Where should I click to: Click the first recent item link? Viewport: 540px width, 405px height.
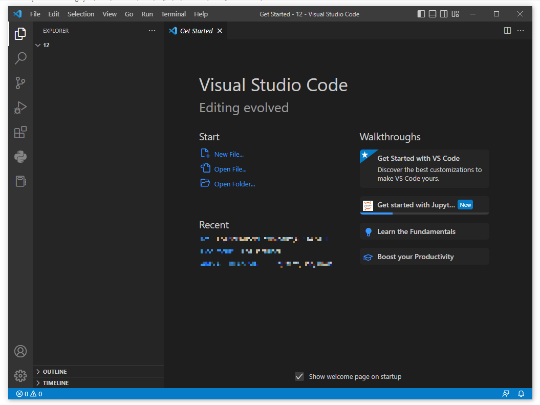[205, 239]
